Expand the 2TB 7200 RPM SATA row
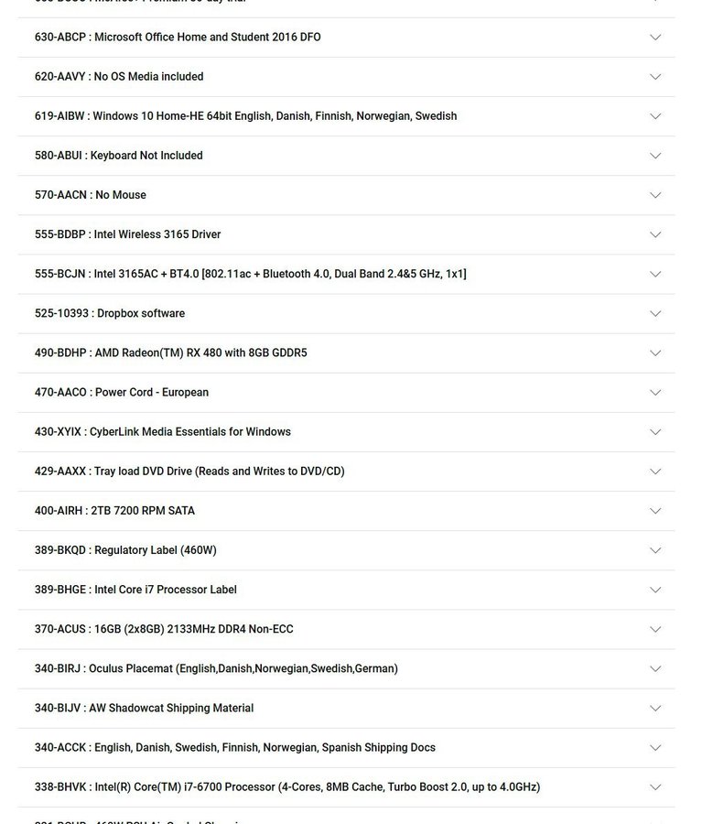Viewport: 702px width, 824px height. (655, 510)
